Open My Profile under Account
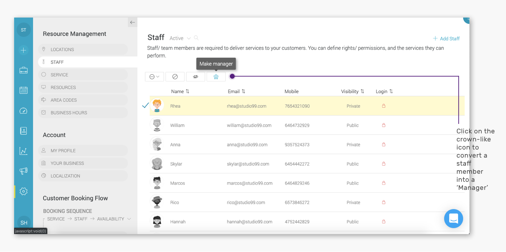 83,151
